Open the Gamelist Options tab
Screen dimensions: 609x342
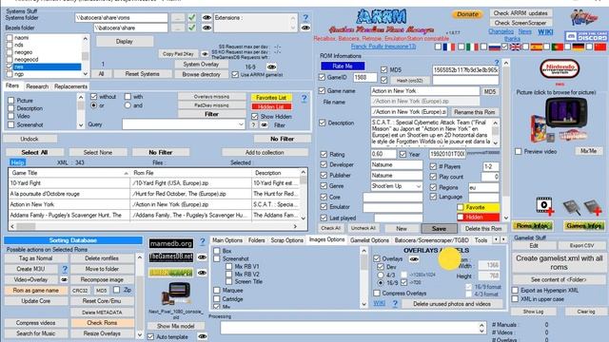click(x=369, y=240)
